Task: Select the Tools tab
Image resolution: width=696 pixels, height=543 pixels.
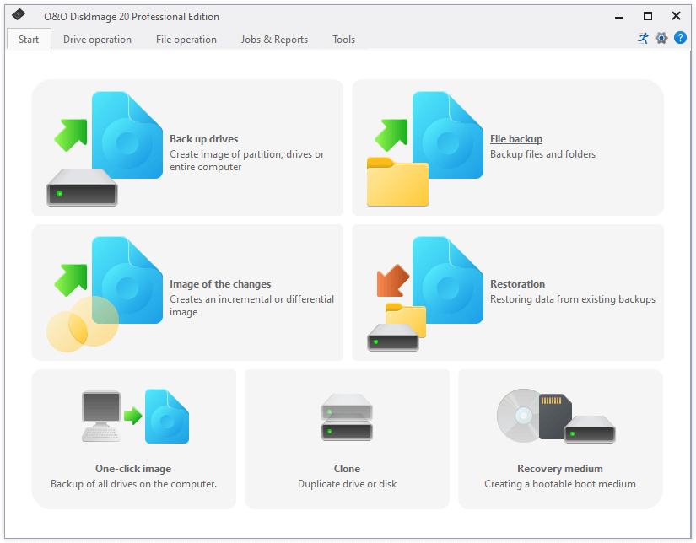Action: pyautogui.click(x=344, y=40)
